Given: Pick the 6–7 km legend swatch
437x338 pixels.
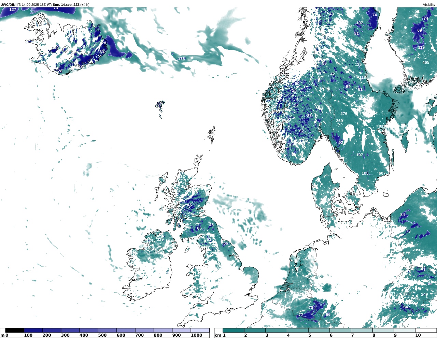Looking at the screenshot, I should 340,330.
